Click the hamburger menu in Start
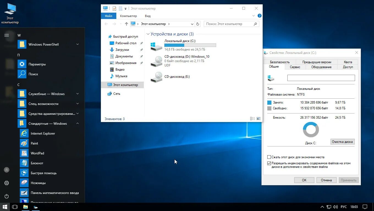 tap(7, 35)
